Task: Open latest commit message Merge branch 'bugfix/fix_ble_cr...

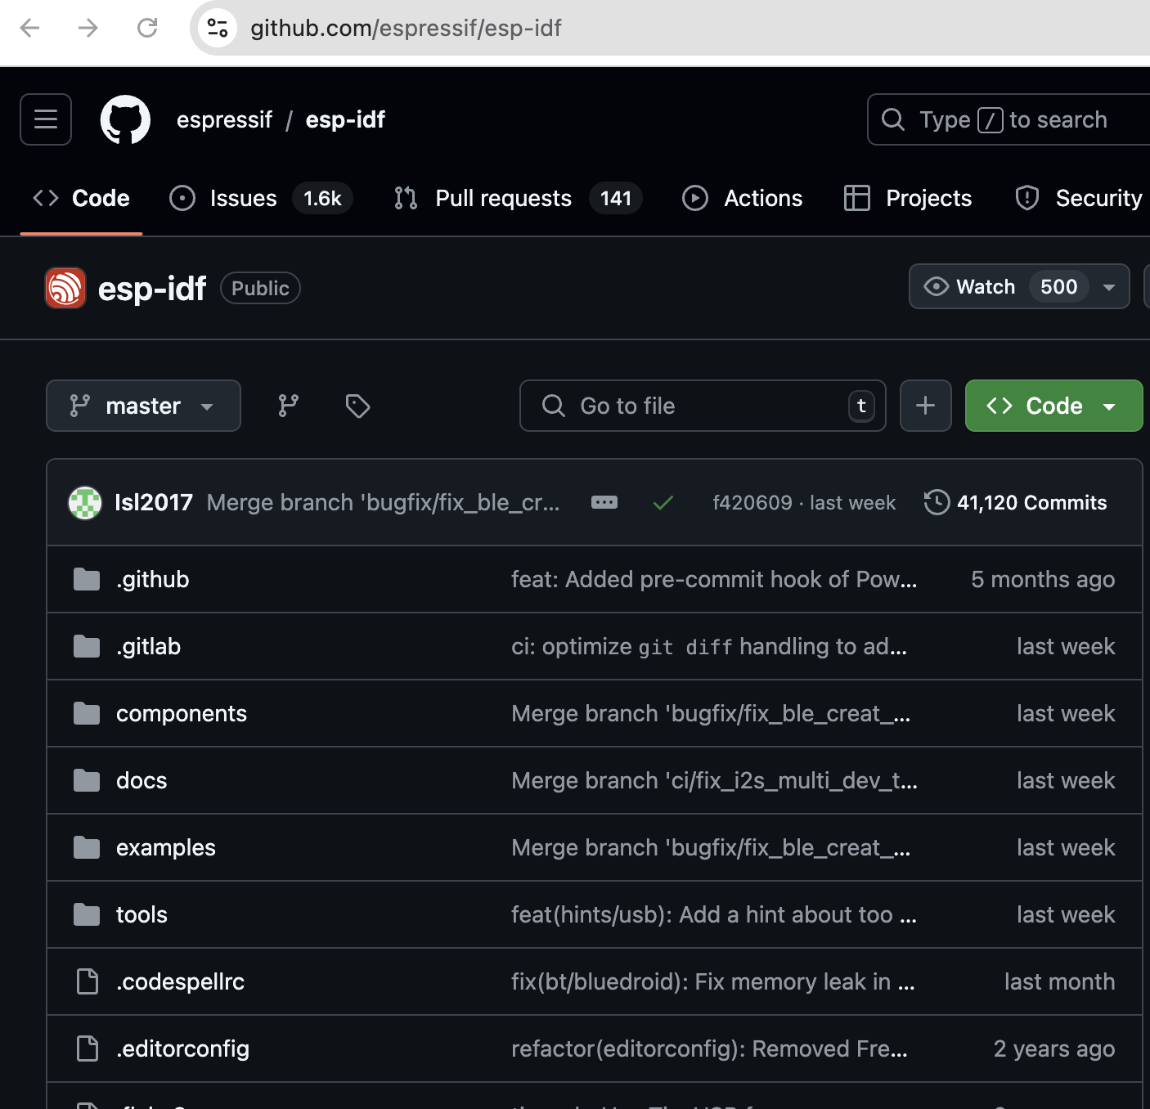Action: point(383,502)
